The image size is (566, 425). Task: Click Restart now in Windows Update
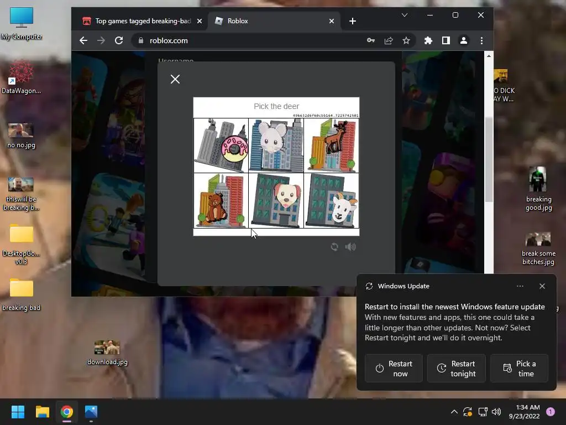[394, 368]
